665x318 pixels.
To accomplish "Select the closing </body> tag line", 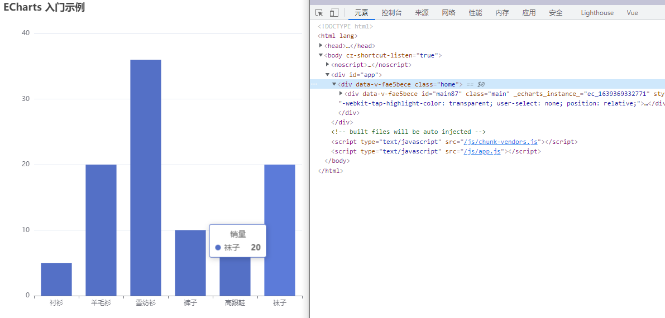I will tap(337, 161).
